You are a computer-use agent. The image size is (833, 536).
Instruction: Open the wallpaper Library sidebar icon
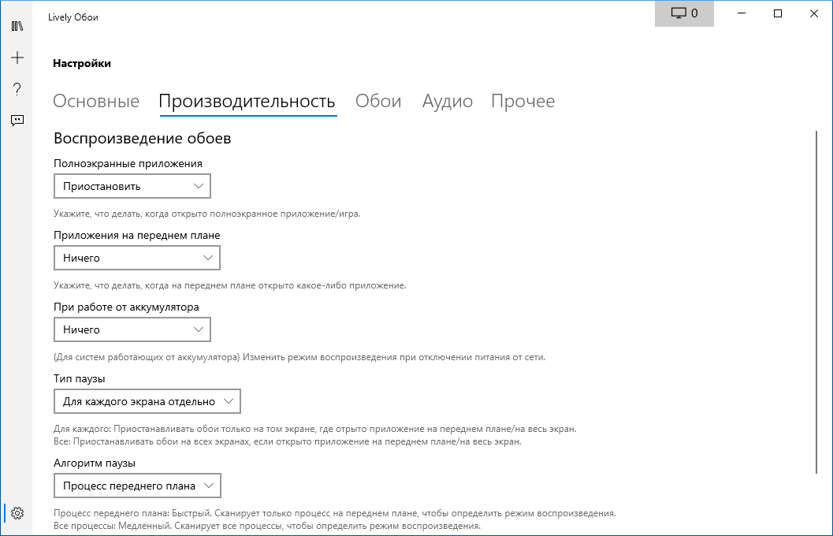point(17,26)
